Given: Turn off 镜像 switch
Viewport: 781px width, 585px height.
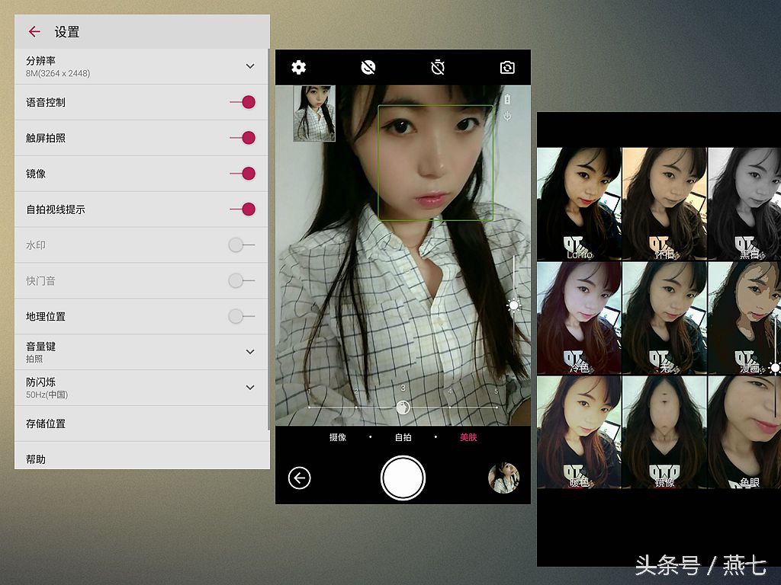Looking at the screenshot, I should click(243, 174).
